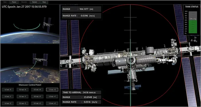The width and height of the screenshot is (201, 107).
Task: Fire the highlighted 1.0 sec +X thruster
Action: pos(52,90)
